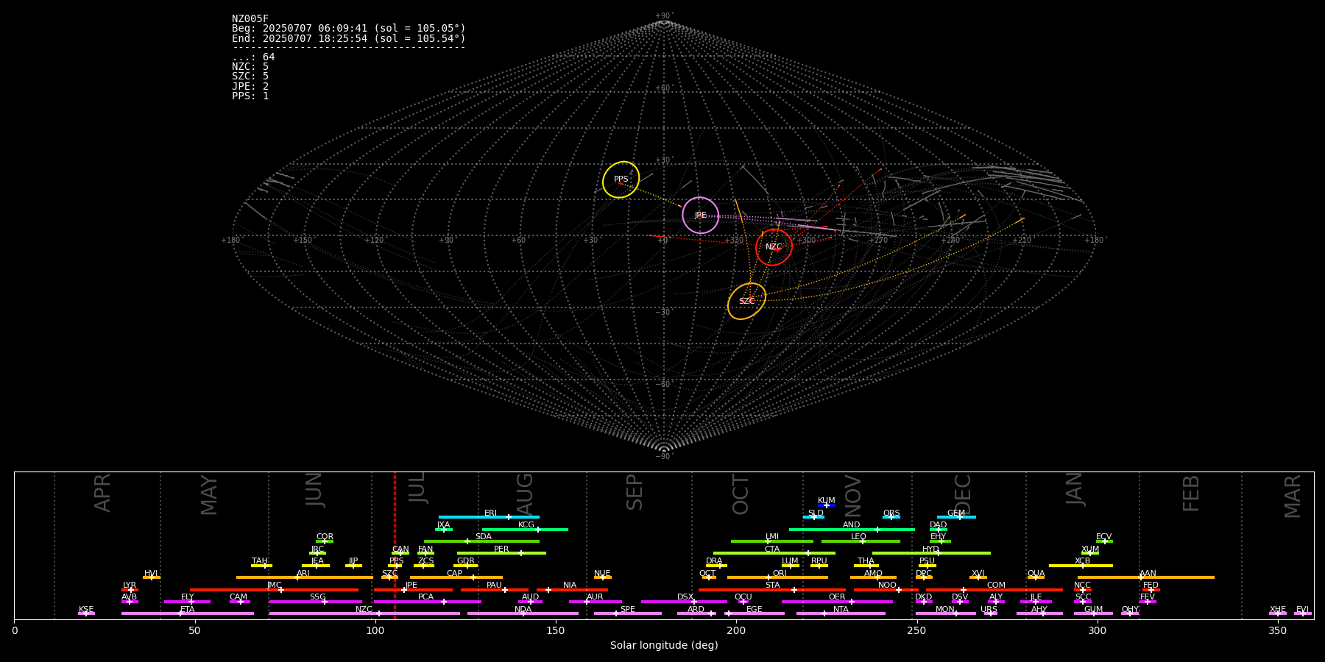Click the red JMC shower bar
Image resolution: width=1325 pixels, height=662 pixels.
pos(275,590)
